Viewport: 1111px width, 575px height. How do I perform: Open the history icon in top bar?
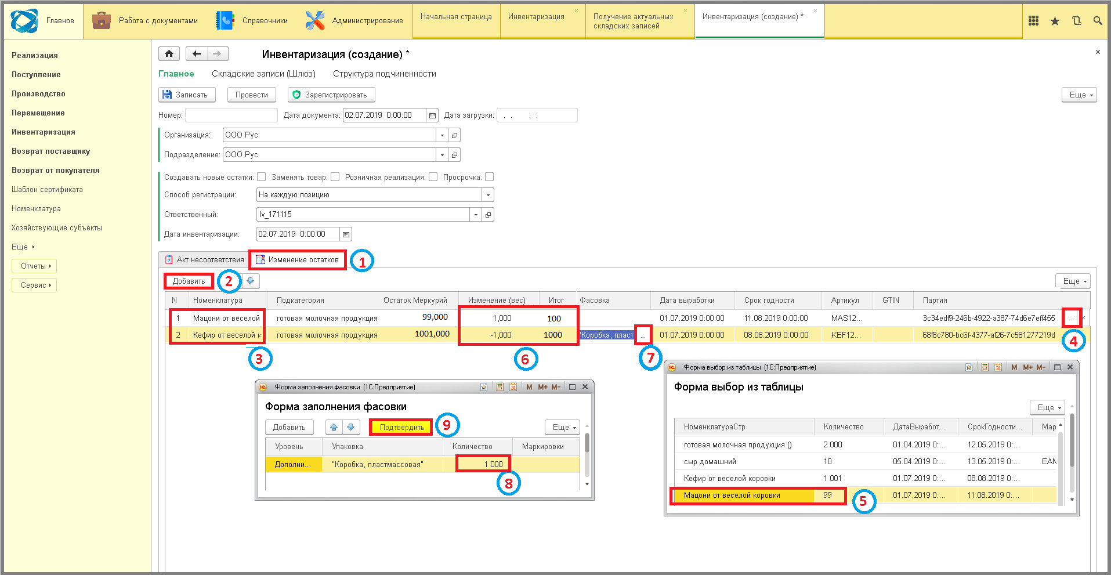pos(1076,21)
